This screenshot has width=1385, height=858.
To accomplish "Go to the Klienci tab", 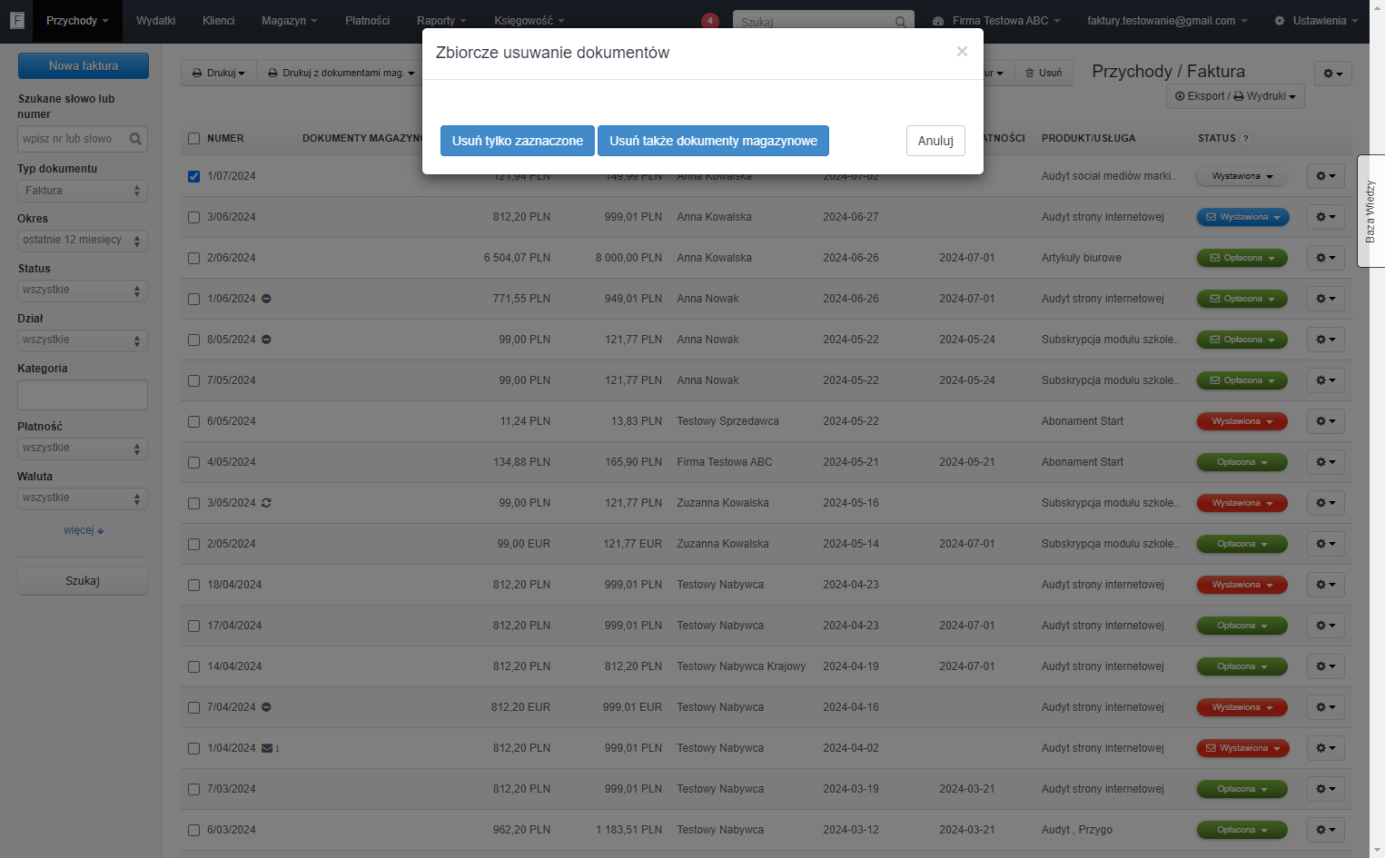I will click(x=219, y=21).
